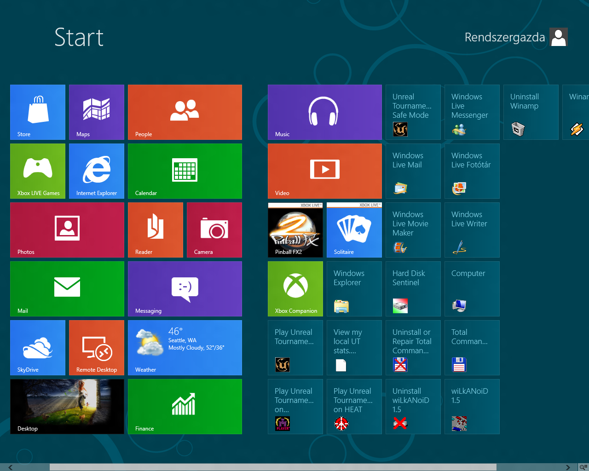This screenshot has height=471, width=589.
Task: Open the Weather tile showing Seattle forecast
Action: tap(185, 347)
